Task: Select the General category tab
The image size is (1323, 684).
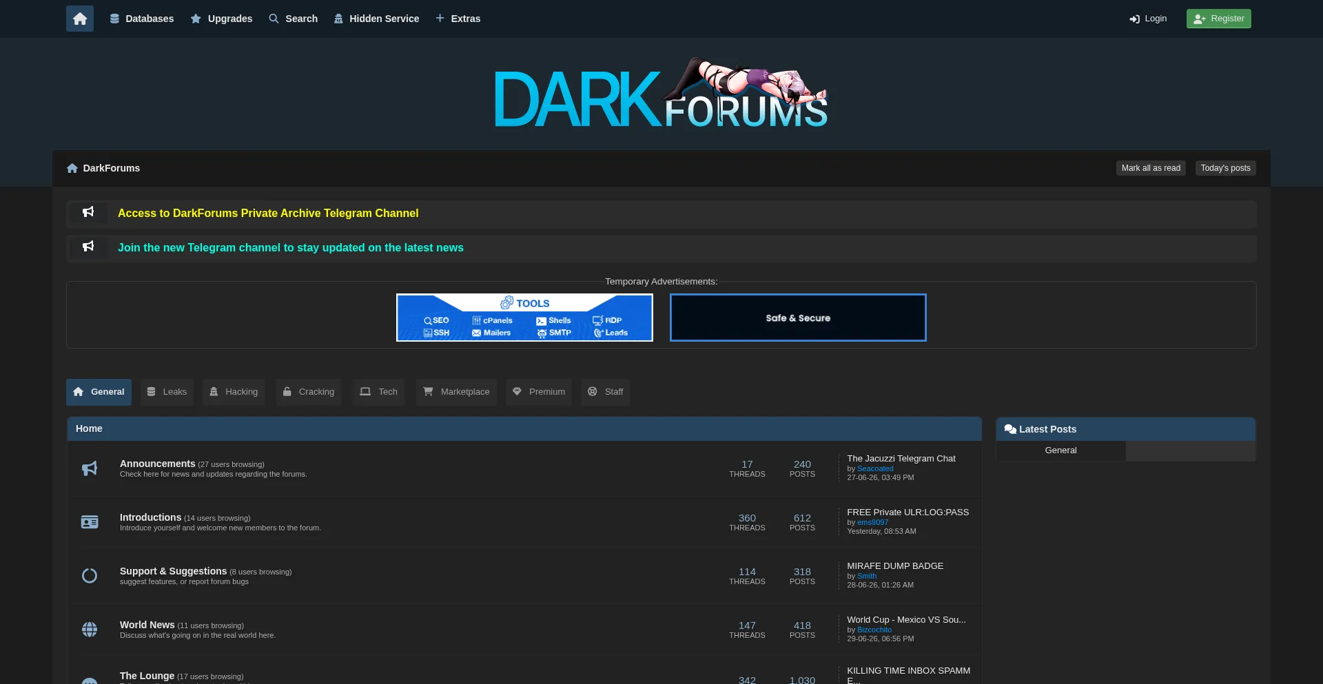Action: coord(99,392)
